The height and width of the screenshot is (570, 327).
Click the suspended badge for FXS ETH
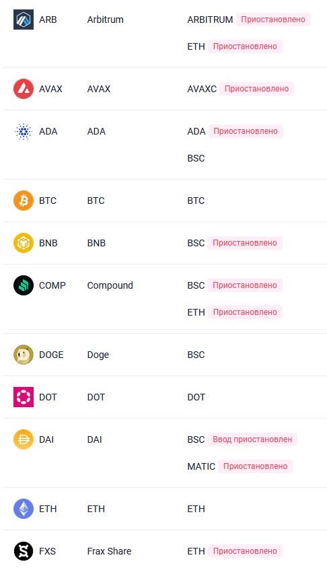pos(245,551)
